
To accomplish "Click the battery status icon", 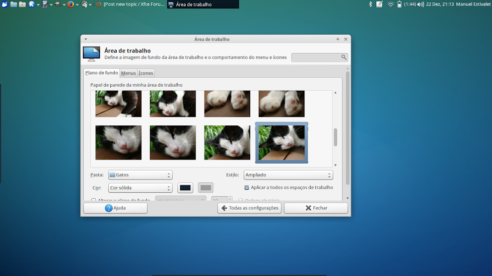I will tap(399, 4).
